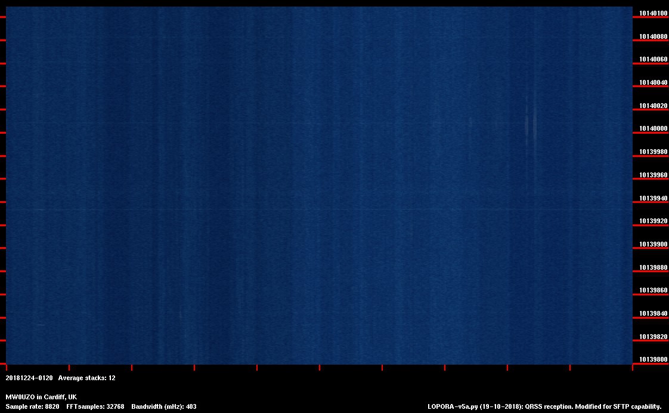The height and width of the screenshot is (413, 669).
Task: Click the 20181224-0120 timestamp text
Action: click(x=29, y=378)
